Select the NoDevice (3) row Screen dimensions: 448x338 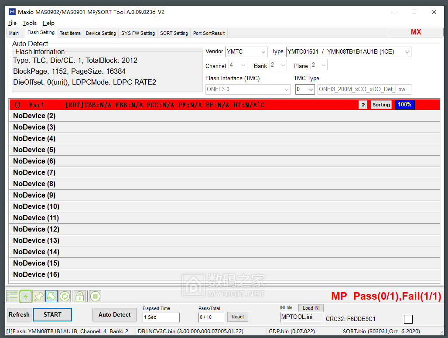coord(225,127)
